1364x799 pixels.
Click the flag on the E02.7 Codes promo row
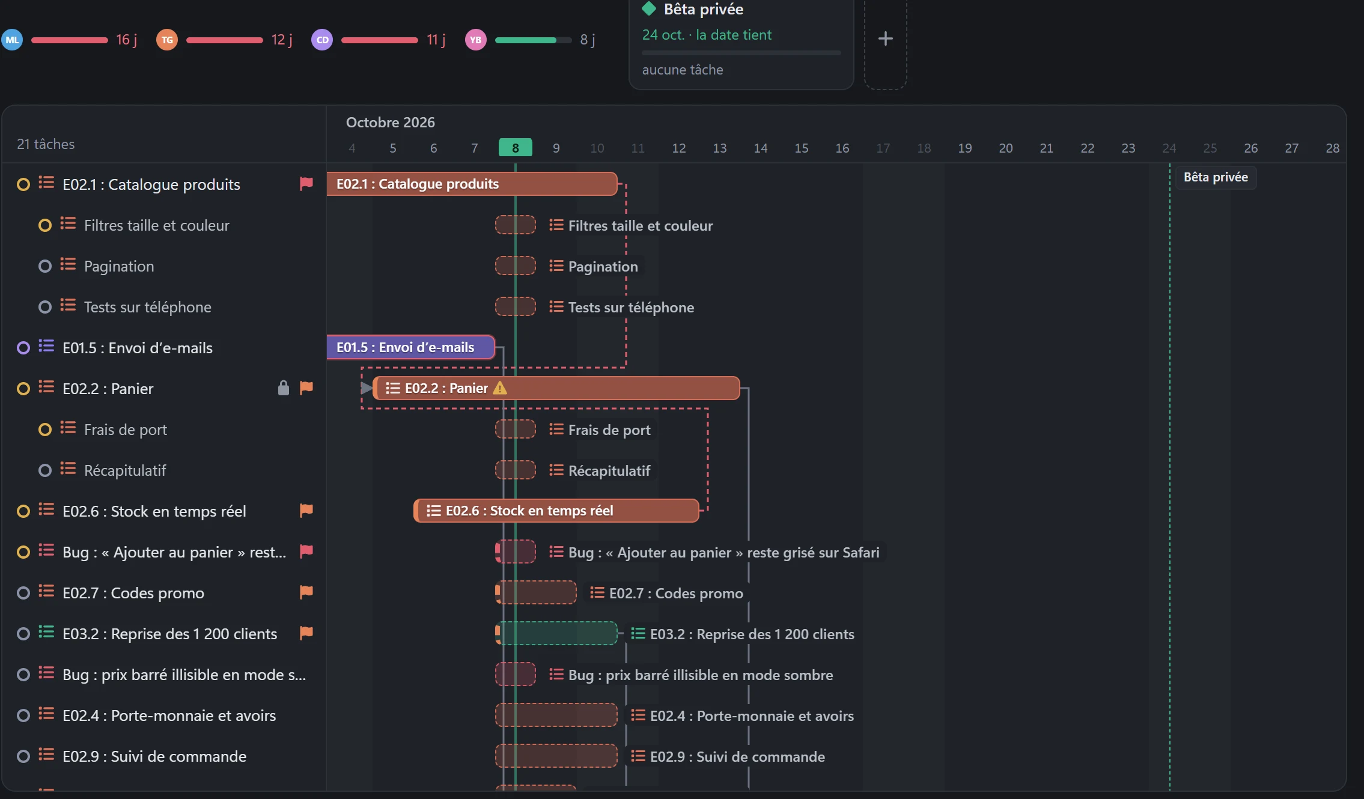pos(306,592)
